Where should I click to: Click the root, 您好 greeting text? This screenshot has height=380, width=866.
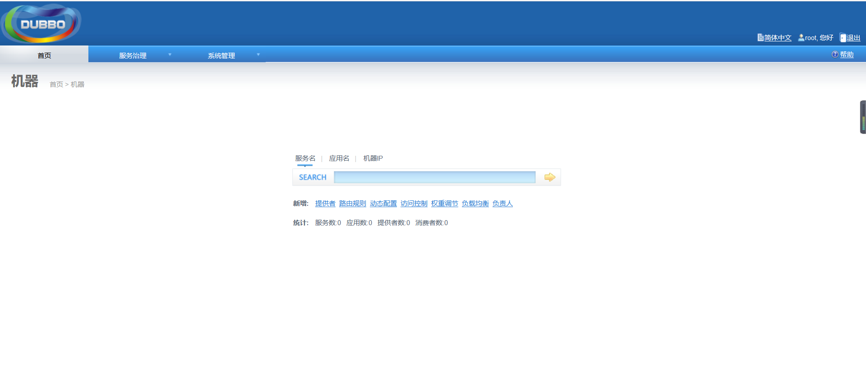819,38
